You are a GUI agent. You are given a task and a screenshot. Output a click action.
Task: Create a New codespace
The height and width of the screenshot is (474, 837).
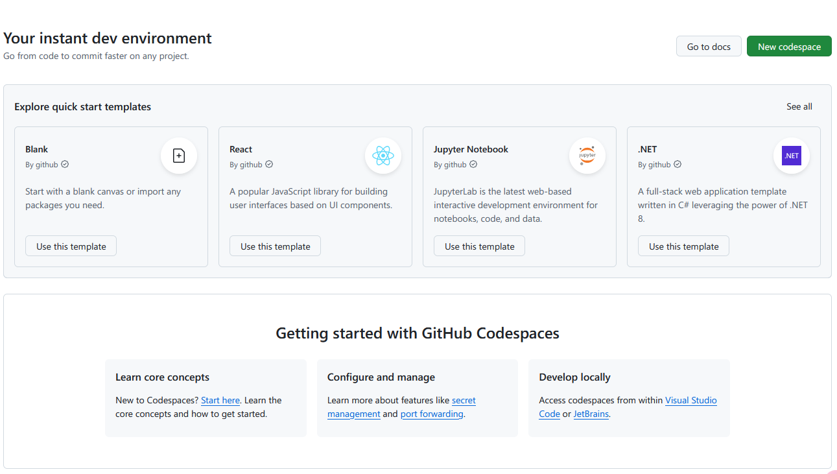(x=789, y=47)
